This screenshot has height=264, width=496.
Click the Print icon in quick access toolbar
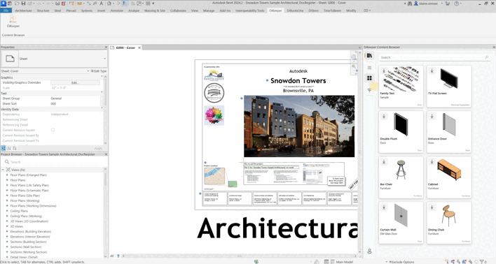tap(57, 3)
